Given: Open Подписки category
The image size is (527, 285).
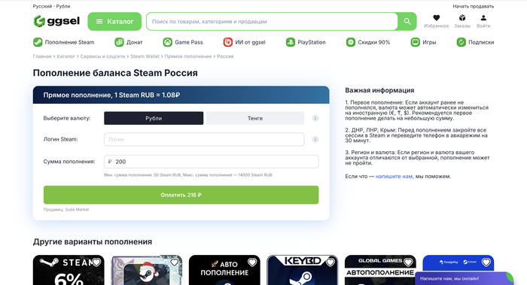Looking at the screenshot, I should (475, 42).
